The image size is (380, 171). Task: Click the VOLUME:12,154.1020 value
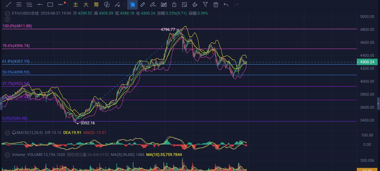(x=46, y=155)
